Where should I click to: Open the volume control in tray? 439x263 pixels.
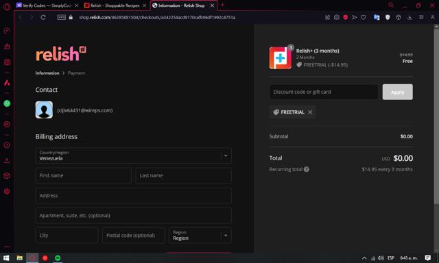click(x=381, y=258)
